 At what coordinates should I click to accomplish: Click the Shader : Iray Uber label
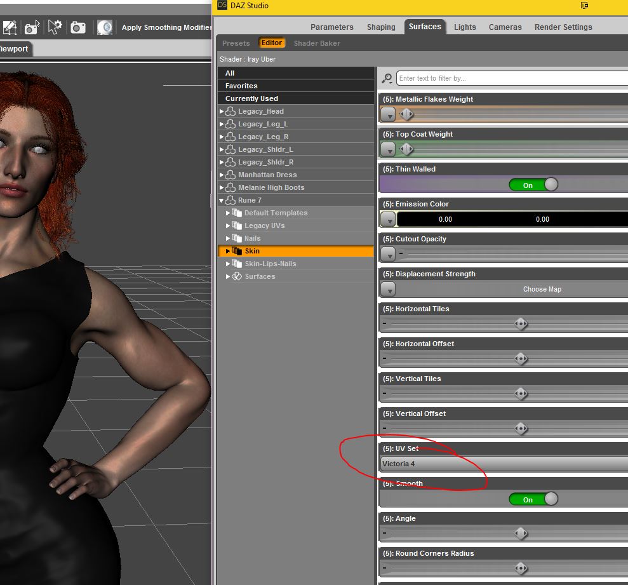(x=248, y=59)
